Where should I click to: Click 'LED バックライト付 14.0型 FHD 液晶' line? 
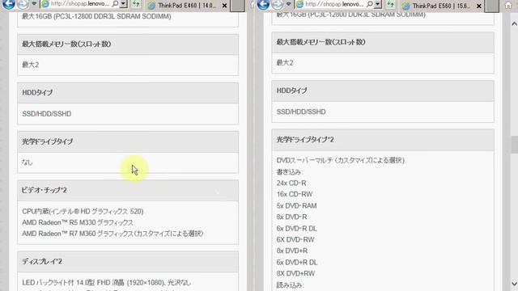pyautogui.click(x=106, y=283)
